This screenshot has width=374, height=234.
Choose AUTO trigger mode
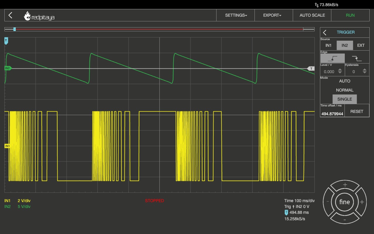[x=345, y=81]
